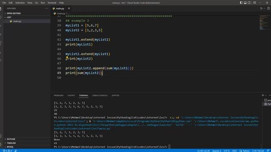Switch to the Output panel tab
The image size is (271, 152).
pyautogui.click(x=71, y=95)
